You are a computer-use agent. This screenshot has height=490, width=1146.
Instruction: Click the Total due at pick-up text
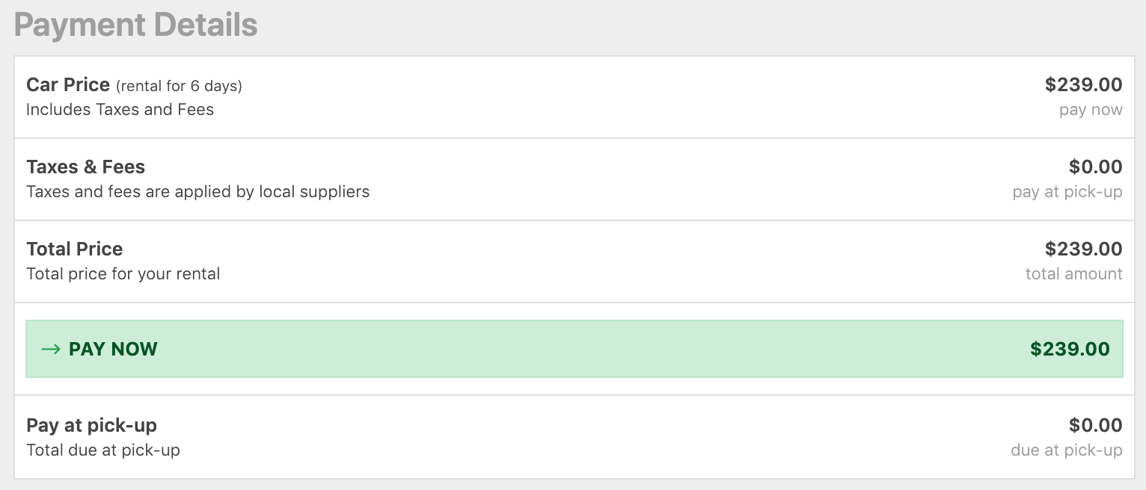point(103,450)
